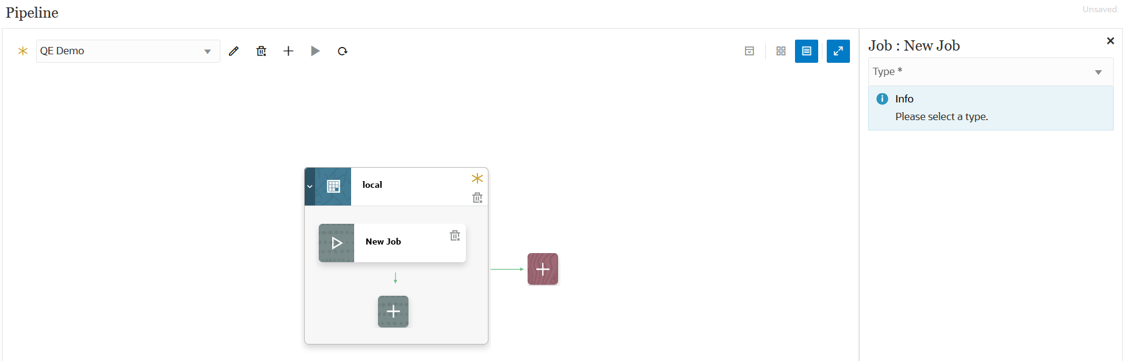Click the New Job play icon tile
The image size is (1129, 361).
[336, 243]
